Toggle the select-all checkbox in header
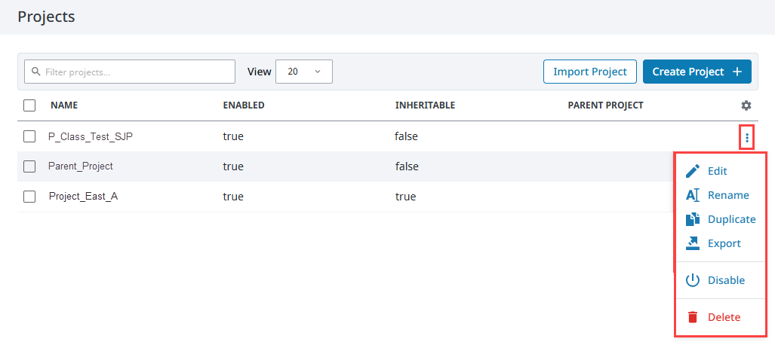Viewport: 775px width, 345px height. [x=29, y=105]
